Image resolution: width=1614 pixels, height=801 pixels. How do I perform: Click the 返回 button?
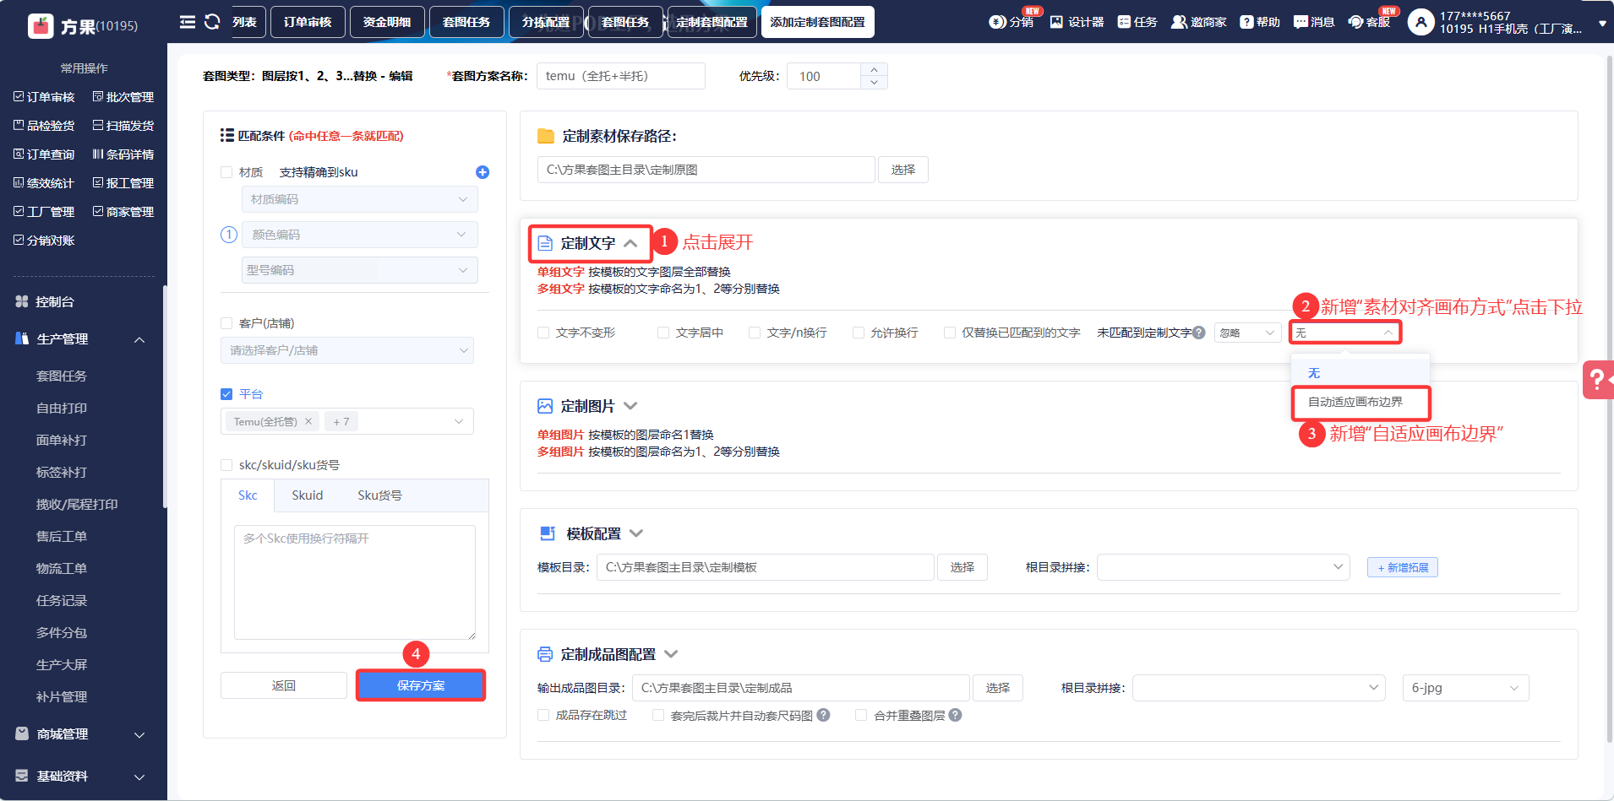(284, 685)
